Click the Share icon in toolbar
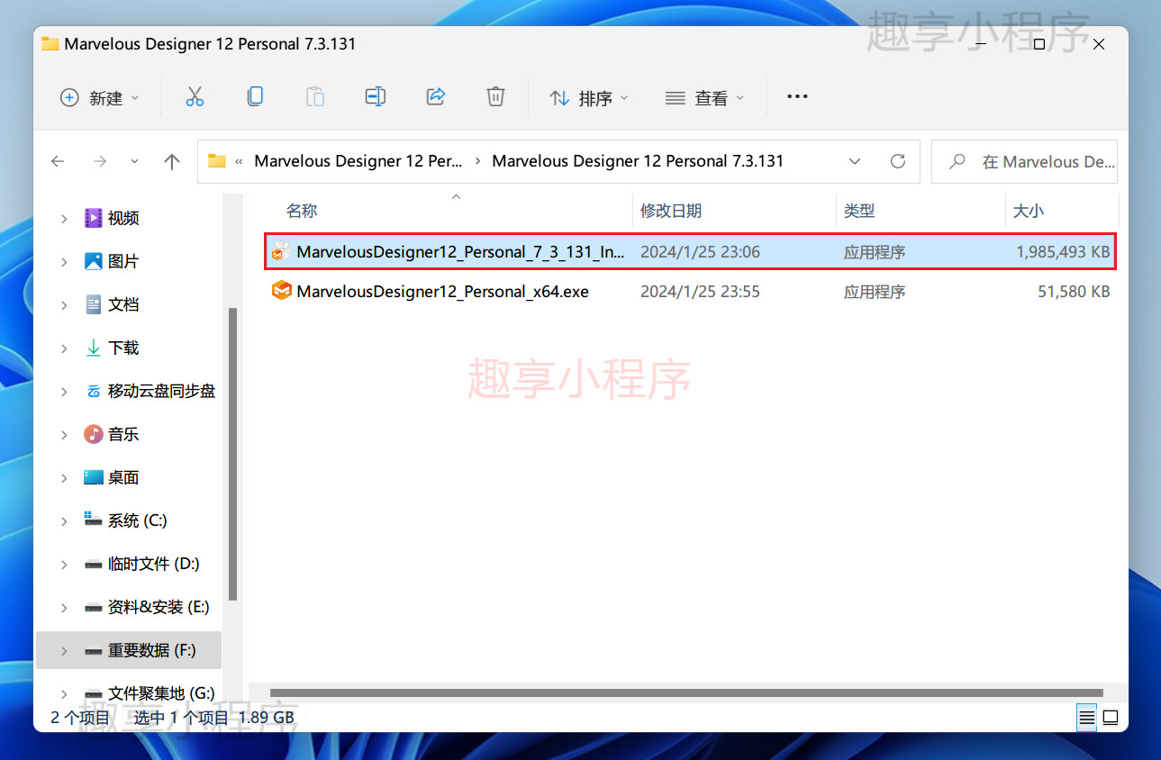Viewport: 1161px width, 760px height. click(x=436, y=96)
